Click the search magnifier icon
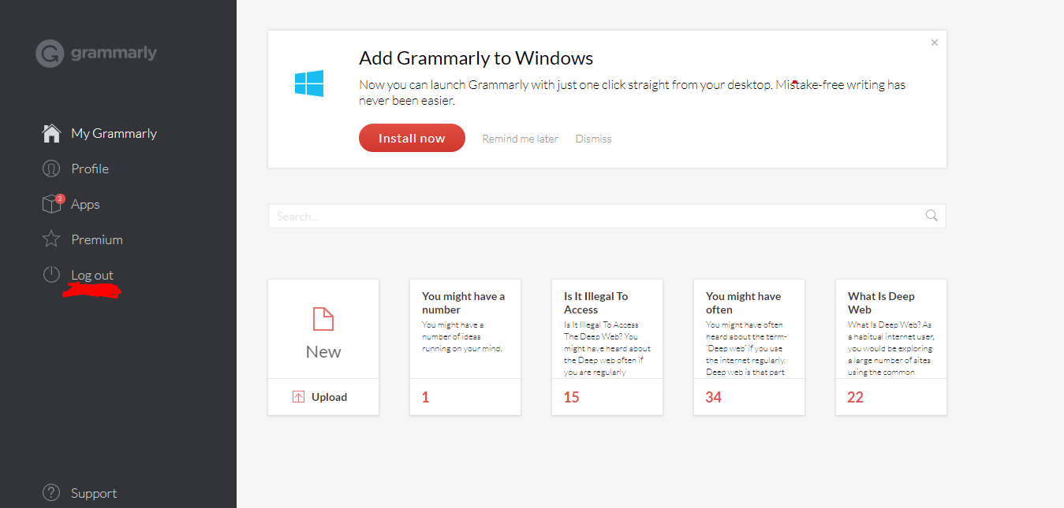This screenshot has width=1064, height=508. click(x=931, y=216)
